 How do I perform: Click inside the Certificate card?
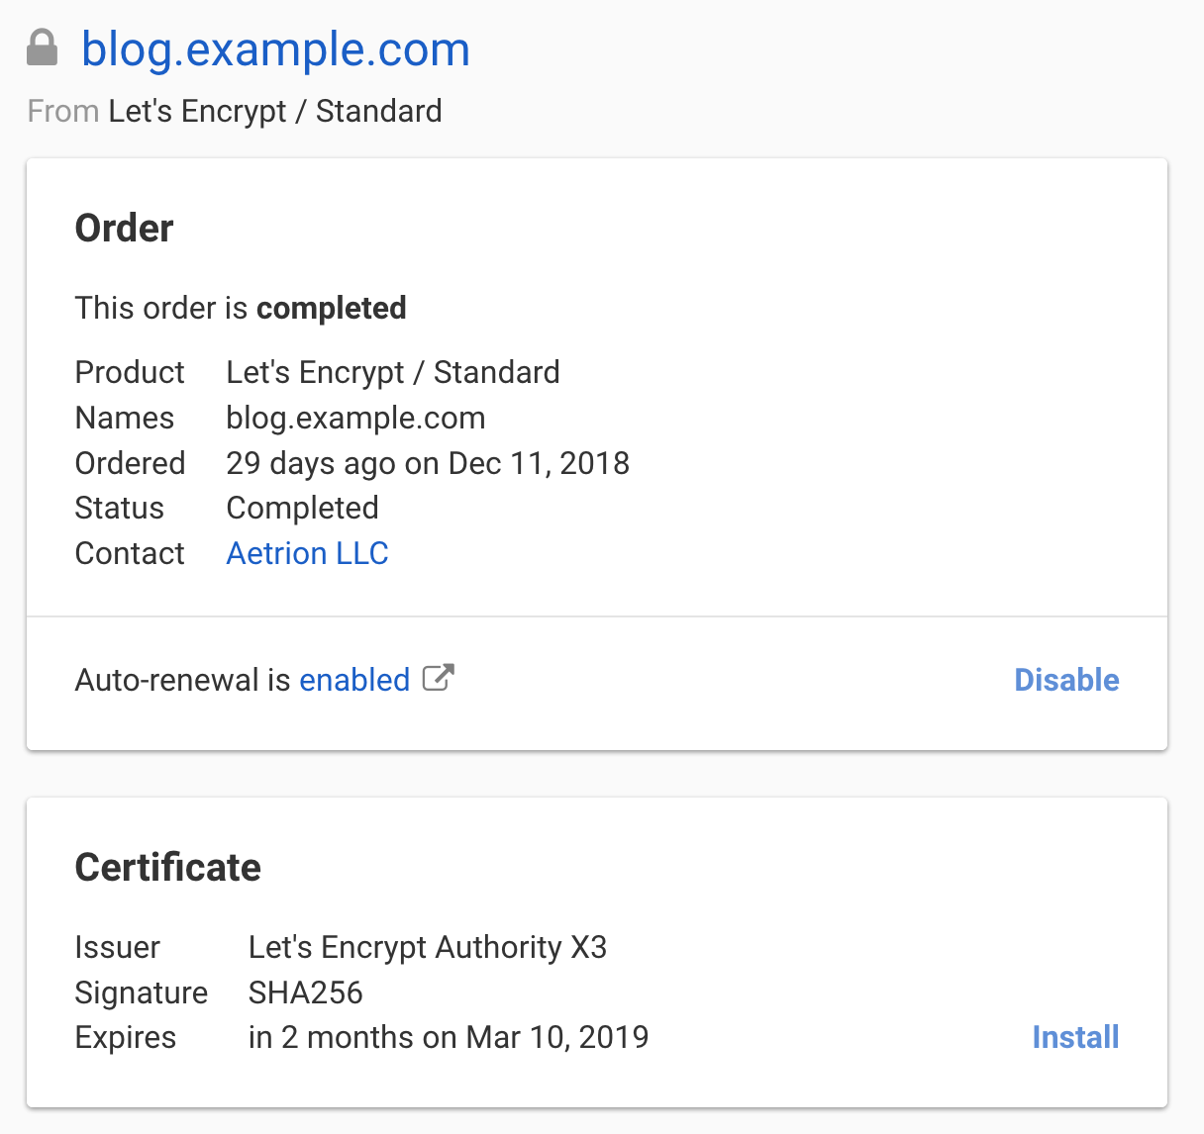pyautogui.click(x=598, y=950)
